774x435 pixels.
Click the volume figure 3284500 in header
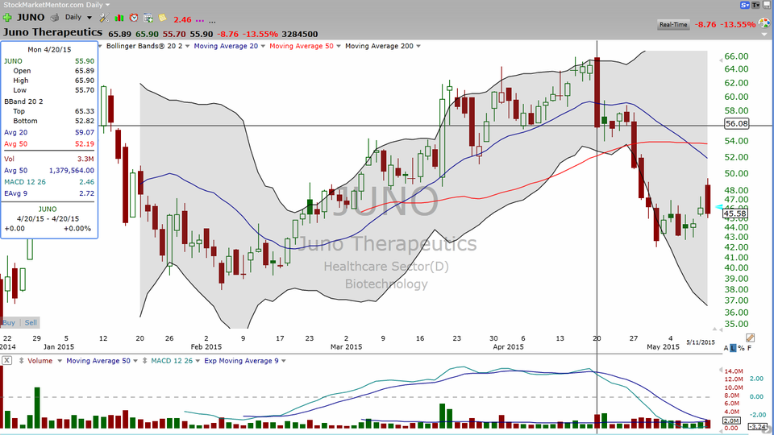pos(300,34)
